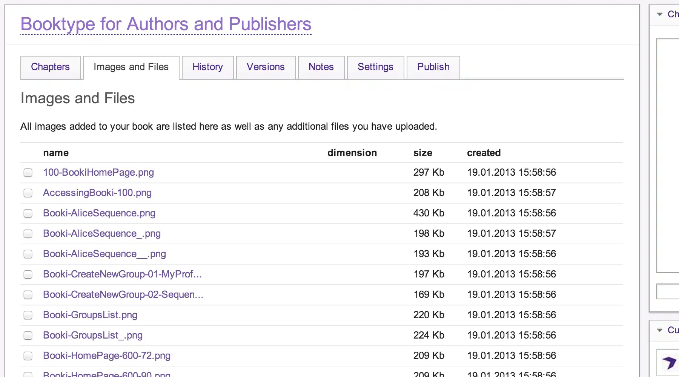Click the text input field in sidebar
679x377 pixels.
pyautogui.click(x=668, y=291)
